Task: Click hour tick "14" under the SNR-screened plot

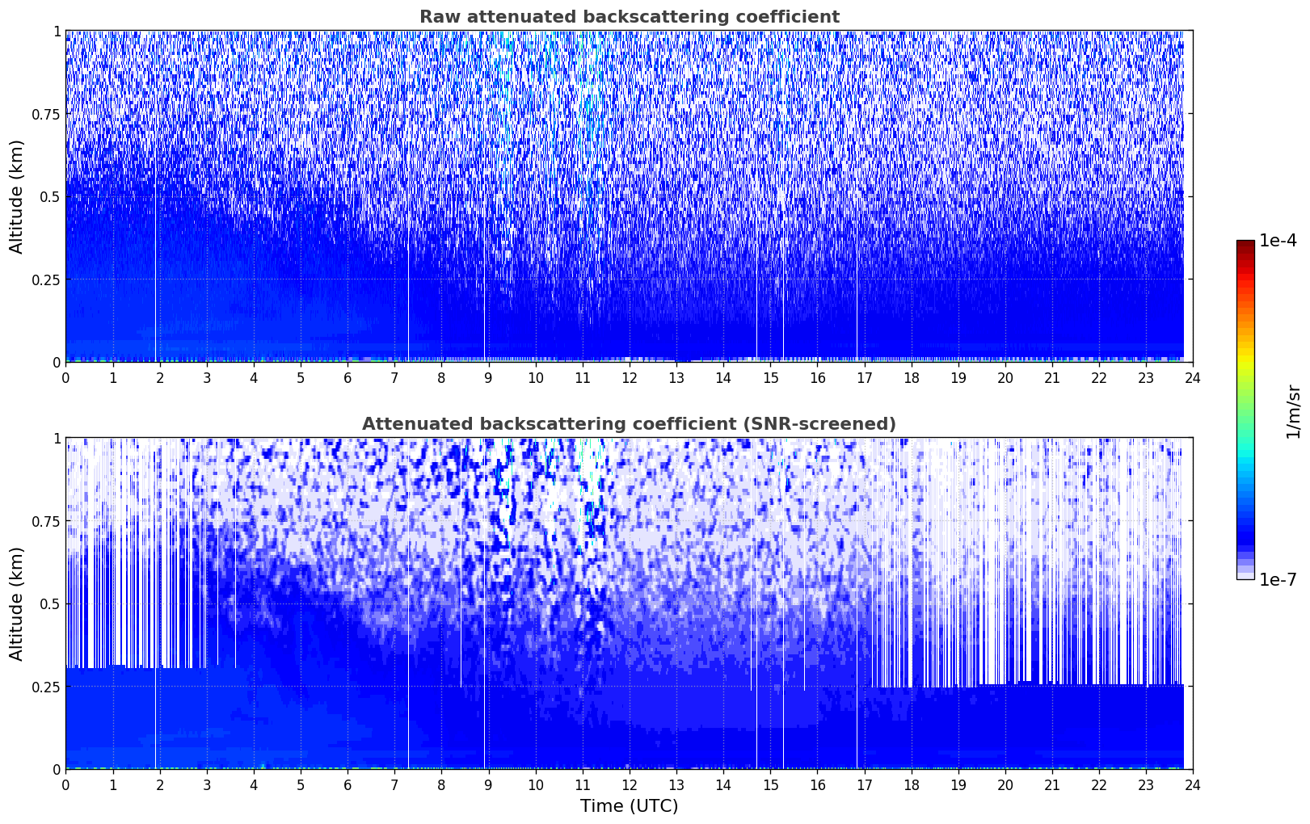Action: click(723, 784)
